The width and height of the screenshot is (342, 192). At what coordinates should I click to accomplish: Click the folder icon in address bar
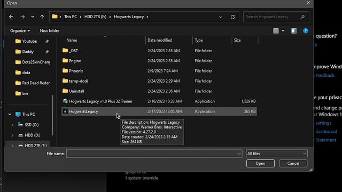click(55, 17)
